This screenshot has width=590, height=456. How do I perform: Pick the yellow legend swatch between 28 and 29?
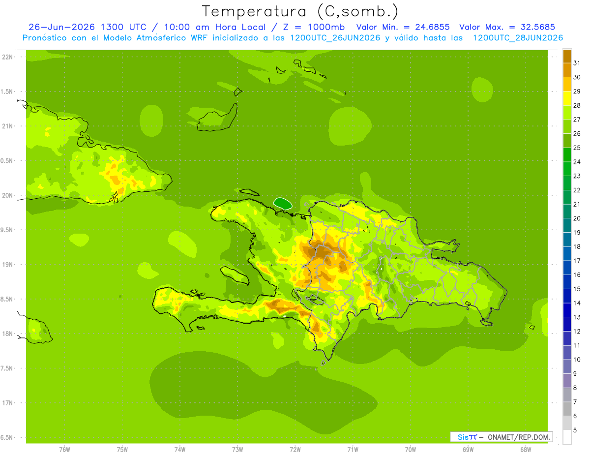(567, 98)
